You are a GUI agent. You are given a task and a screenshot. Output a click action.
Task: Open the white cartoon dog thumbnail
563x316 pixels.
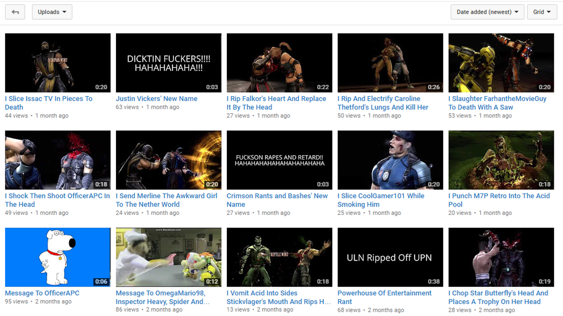(x=58, y=257)
